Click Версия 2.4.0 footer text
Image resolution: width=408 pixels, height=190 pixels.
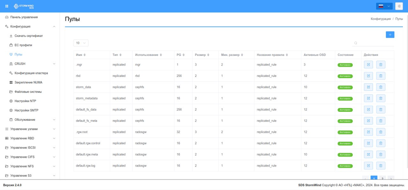pos(12,185)
